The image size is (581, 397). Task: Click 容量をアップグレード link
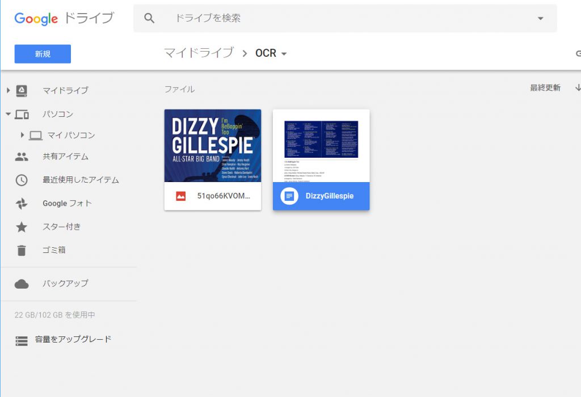click(x=73, y=339)
